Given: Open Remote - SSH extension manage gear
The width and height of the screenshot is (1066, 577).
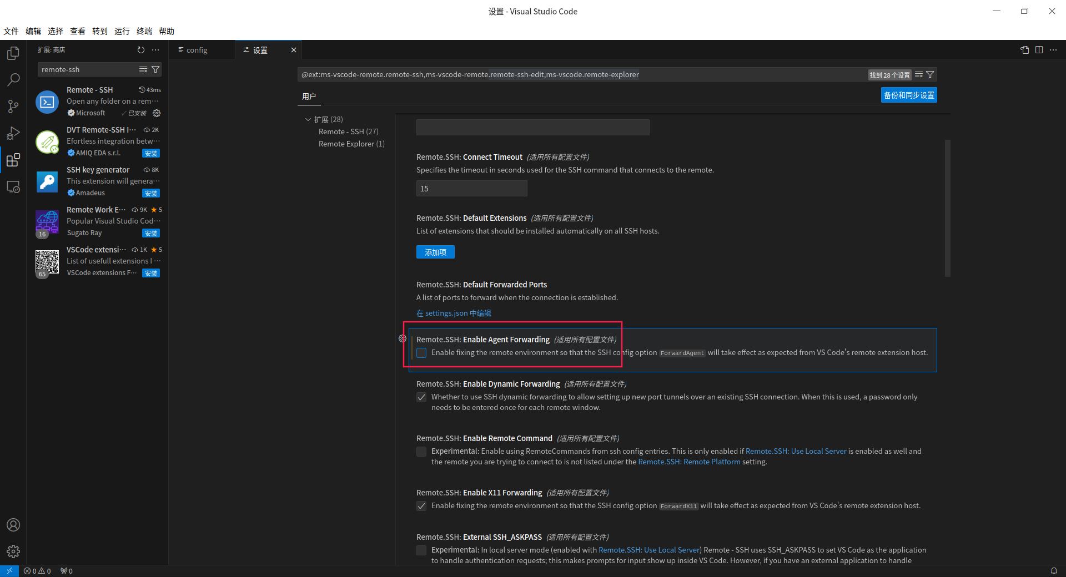Looking at the screenshot, I should coord(157,113).
